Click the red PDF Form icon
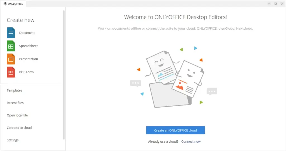 11,72
